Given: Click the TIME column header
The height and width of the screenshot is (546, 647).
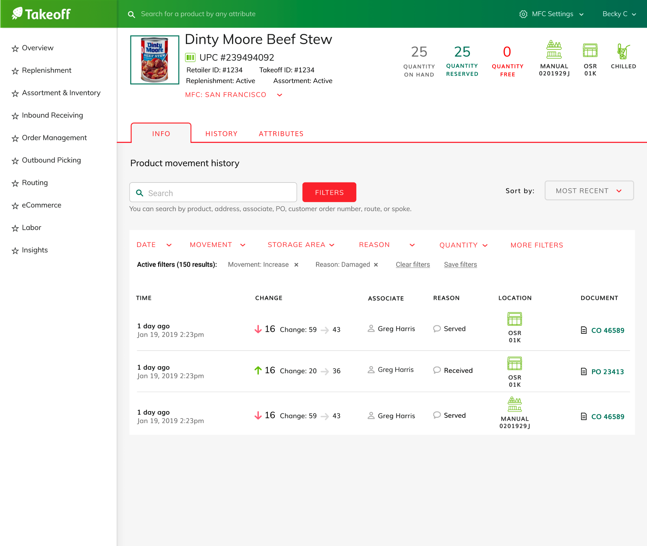Looking at the screenshot, I should tap(144, 298).
